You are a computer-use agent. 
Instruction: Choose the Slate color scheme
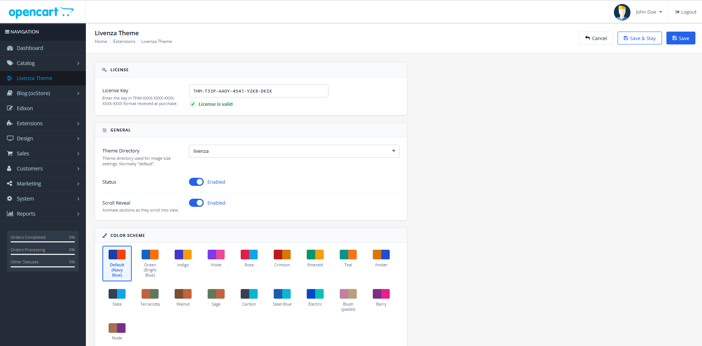pyautogui.click(x=117, y=298)
